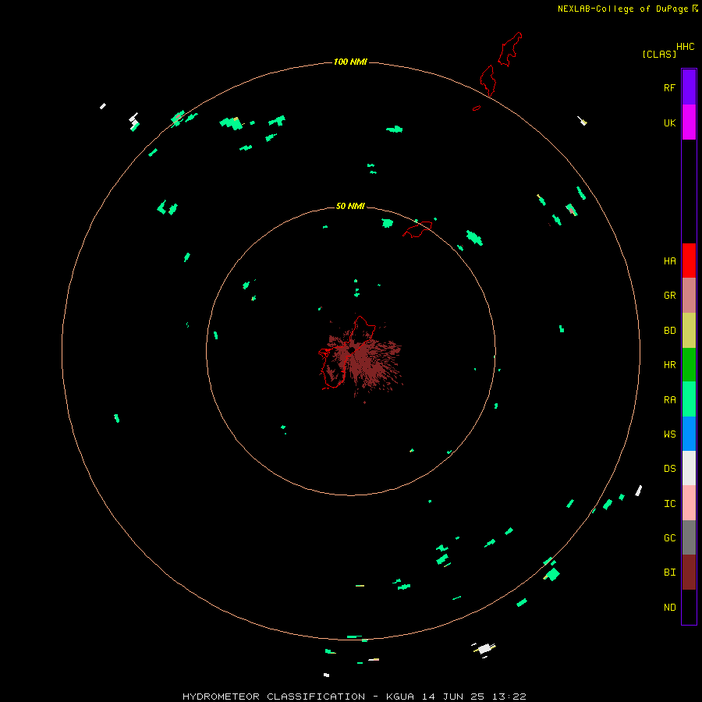This screenshot has width=702, height=702.
Task: Select the WS blue legend swatch
Action: point(689,434)
